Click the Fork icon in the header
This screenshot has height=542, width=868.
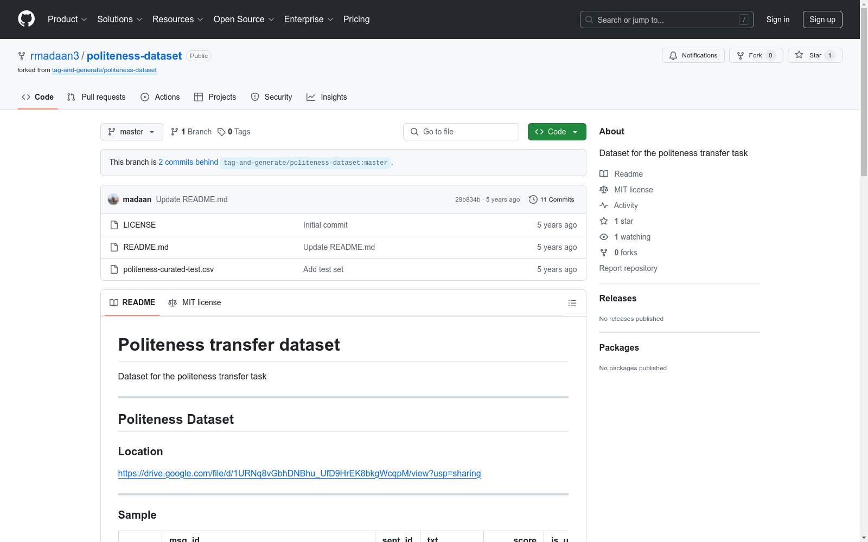point(741,55)
